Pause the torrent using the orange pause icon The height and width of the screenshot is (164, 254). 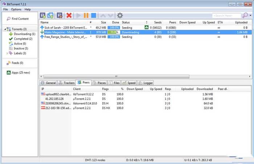pyautogui.click(x=86, y=16)
